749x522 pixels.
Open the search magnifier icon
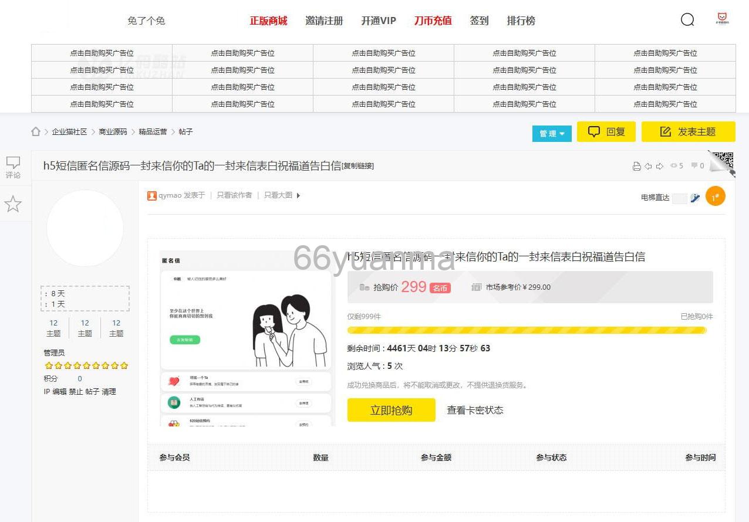(687, 20)
